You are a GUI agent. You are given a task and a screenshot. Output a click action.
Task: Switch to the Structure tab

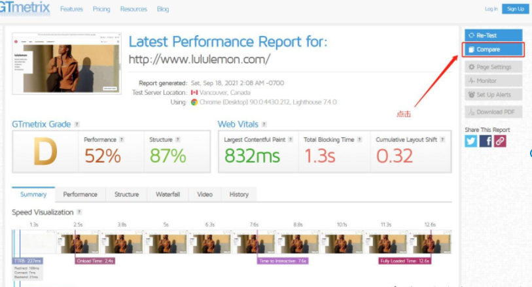tap(126, 195)
